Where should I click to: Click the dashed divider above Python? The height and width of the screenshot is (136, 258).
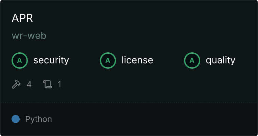pyautogui.click(x=129, y=103)
